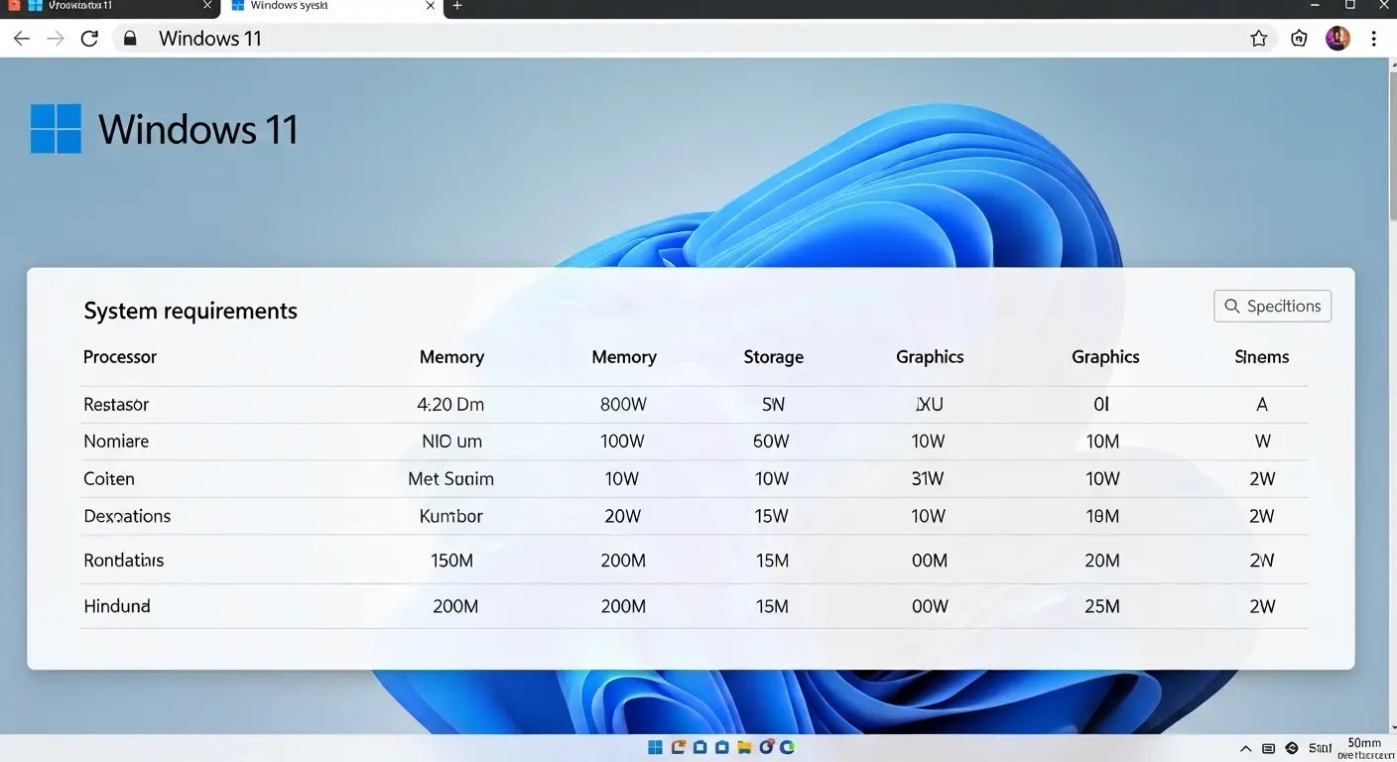Image resolution: width=1397 pixels, height=762 pixels.
Task: Click the "60W" cell
Action: pos(771,442)
